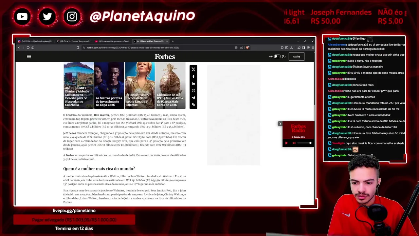Click the bold name Jeff Bezos
419x236 pixels.
pyautogui.click(x=69, y=133)
